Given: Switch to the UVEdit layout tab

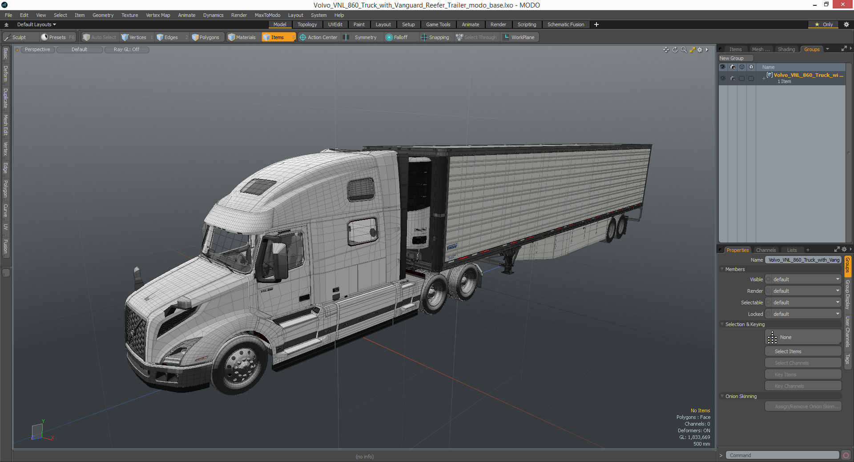Looking at the screenshot, I should coord(335,24).
